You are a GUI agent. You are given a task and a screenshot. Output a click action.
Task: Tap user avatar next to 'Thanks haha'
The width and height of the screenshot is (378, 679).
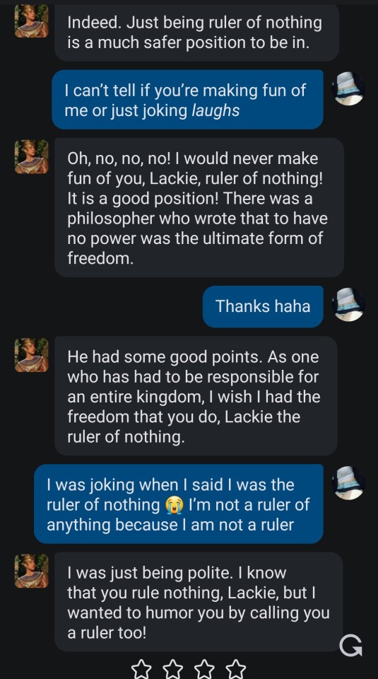pos(348,304)
